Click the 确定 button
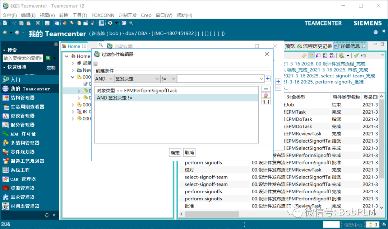 [x=175, y=153]
